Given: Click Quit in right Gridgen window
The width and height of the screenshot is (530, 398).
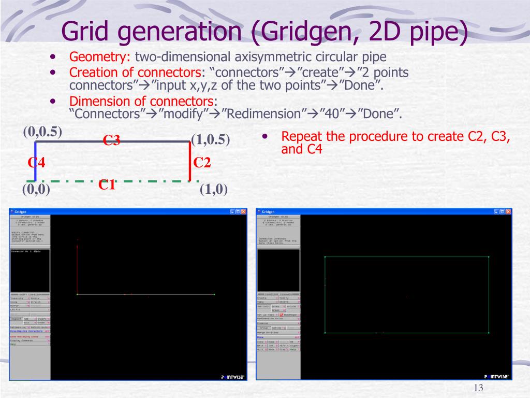Looking at the screenshot, I should tap(262, 349).
